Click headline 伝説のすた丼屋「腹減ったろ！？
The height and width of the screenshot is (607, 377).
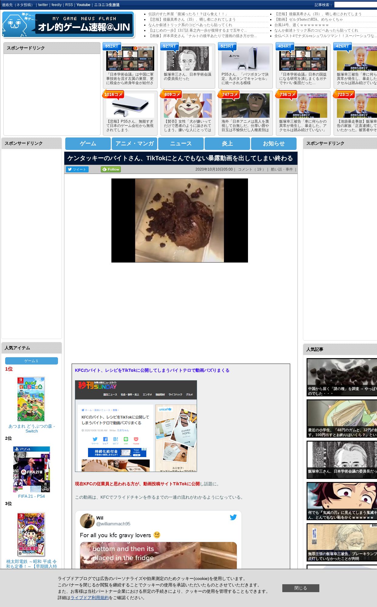pos(188,14)
